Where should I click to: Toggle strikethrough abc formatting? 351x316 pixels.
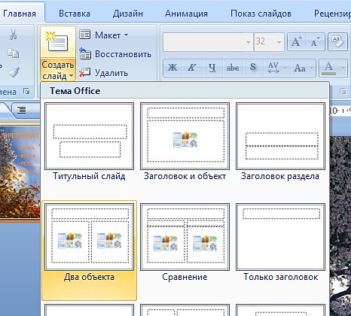pyautogui.click(x=233, y=68)
